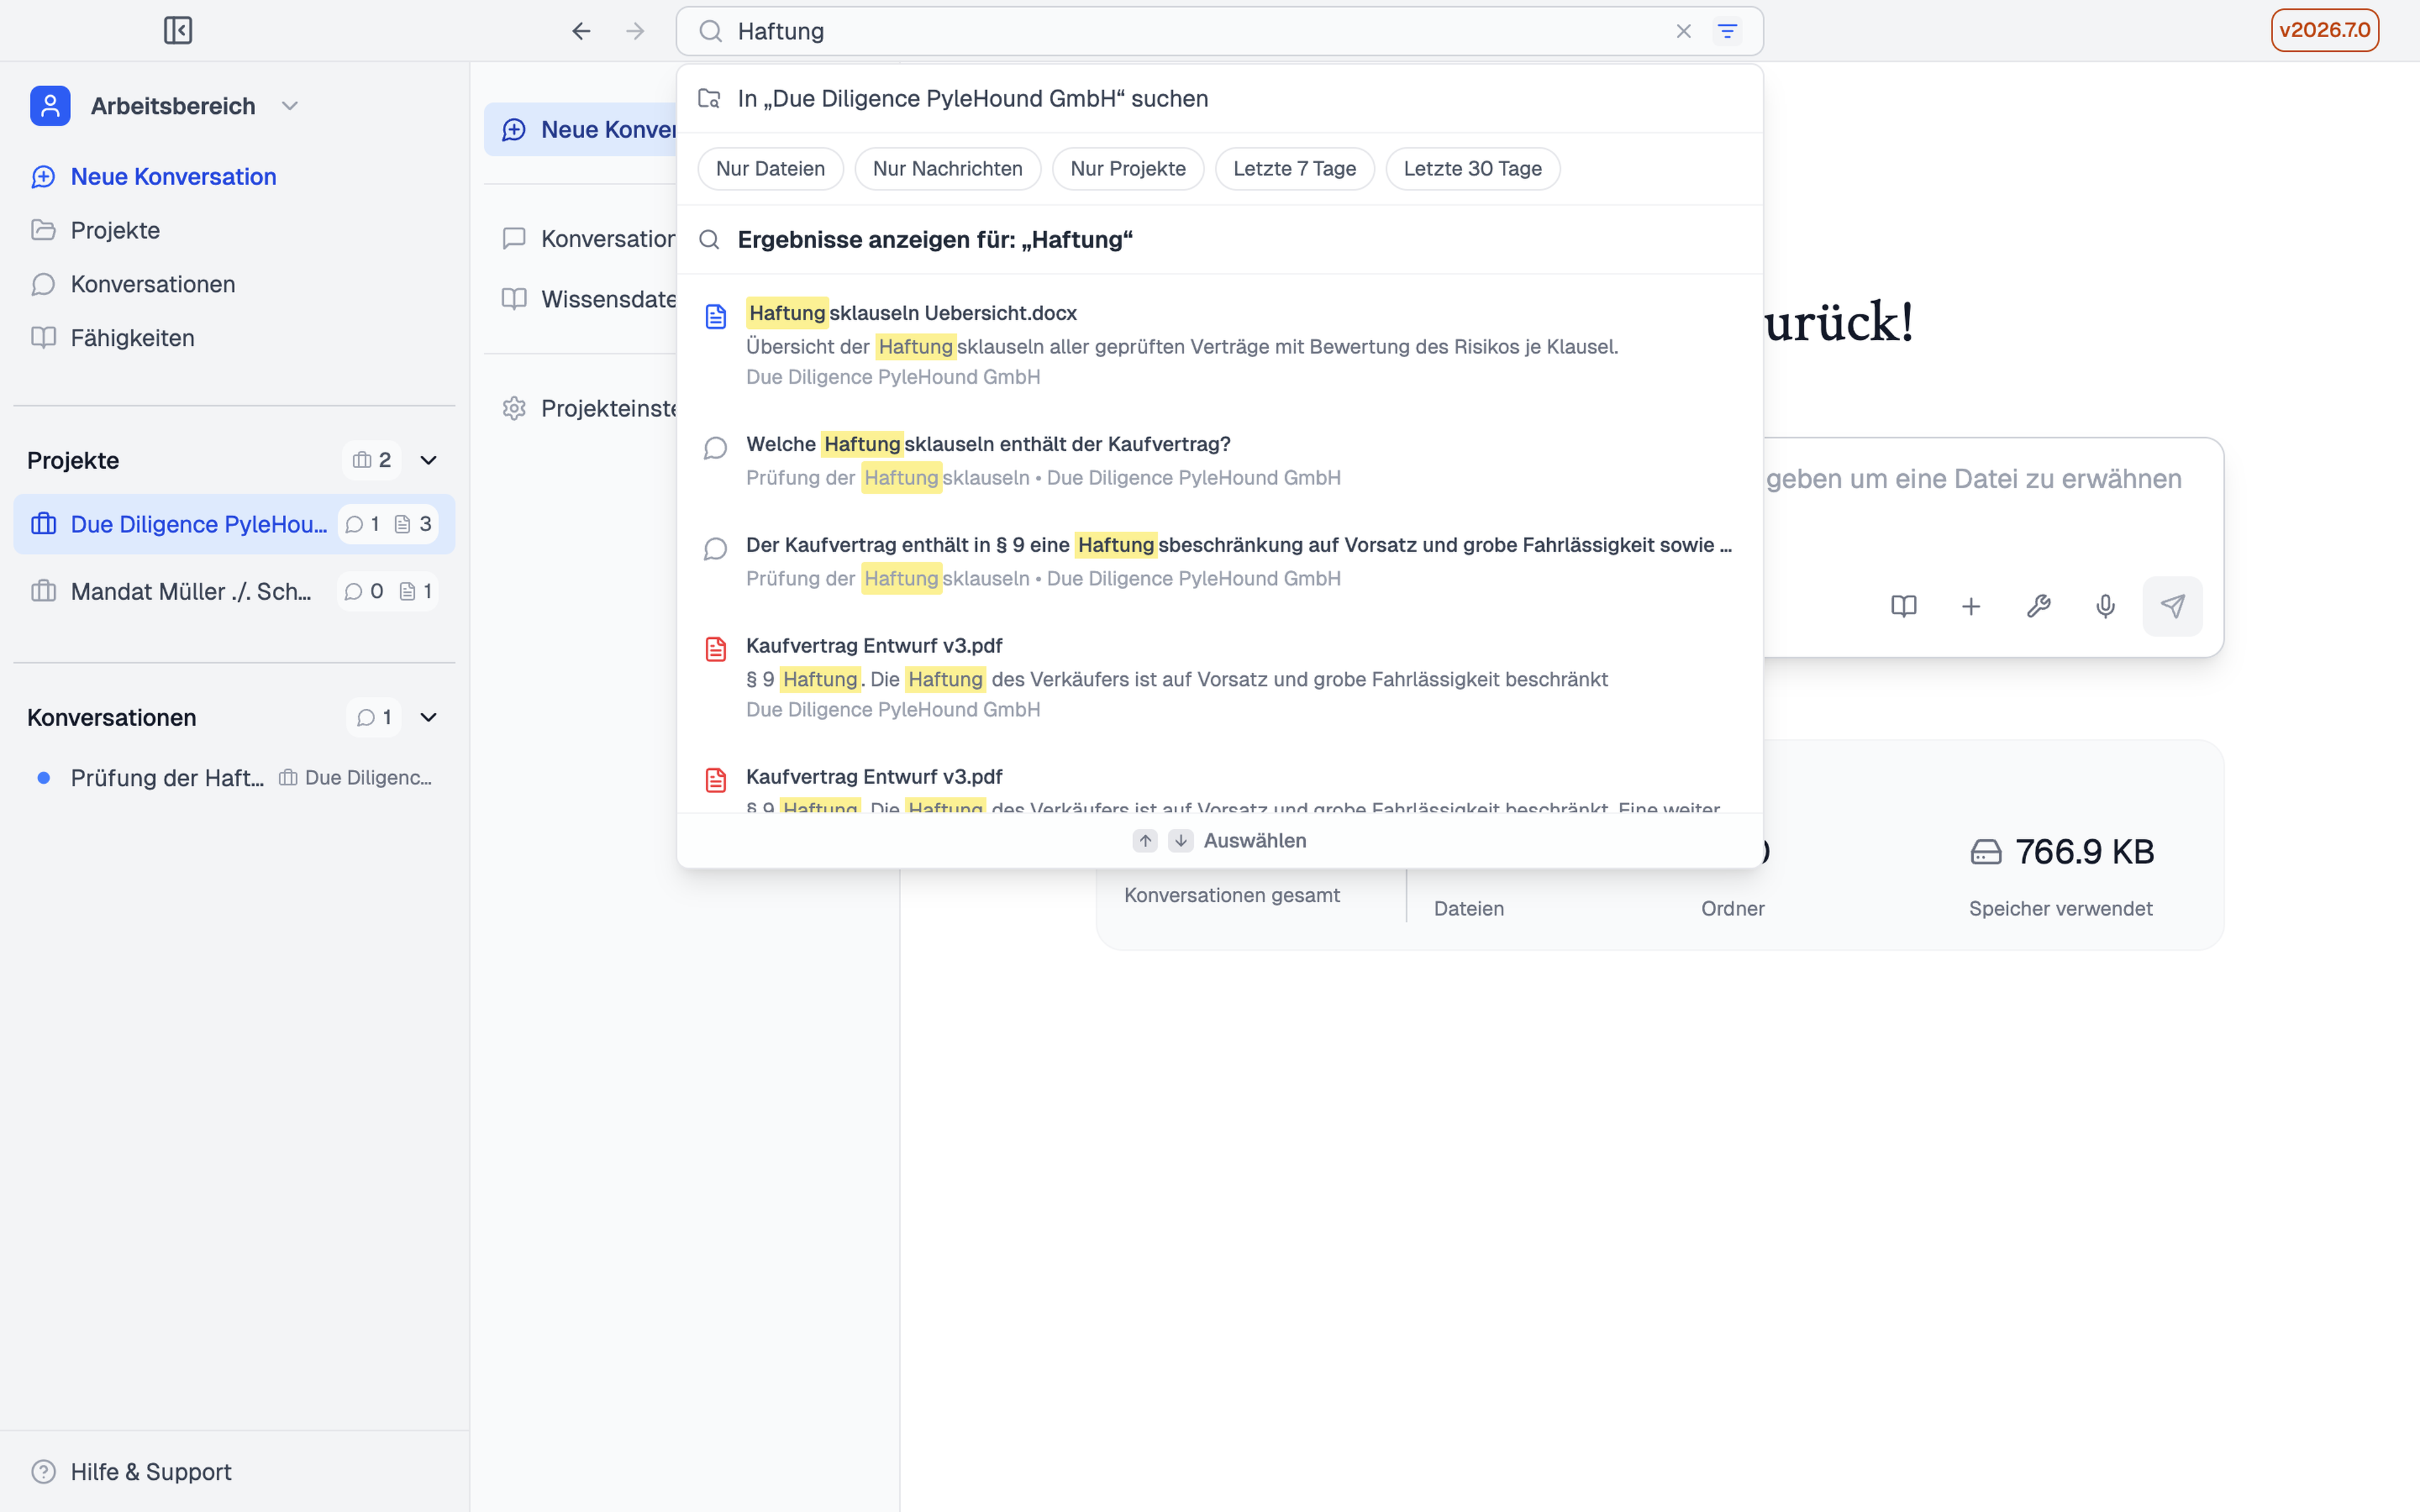The height and width of the screenshot is (1512, 2420).
Task: Click the send message paper plane
Action: point(2172,606)
